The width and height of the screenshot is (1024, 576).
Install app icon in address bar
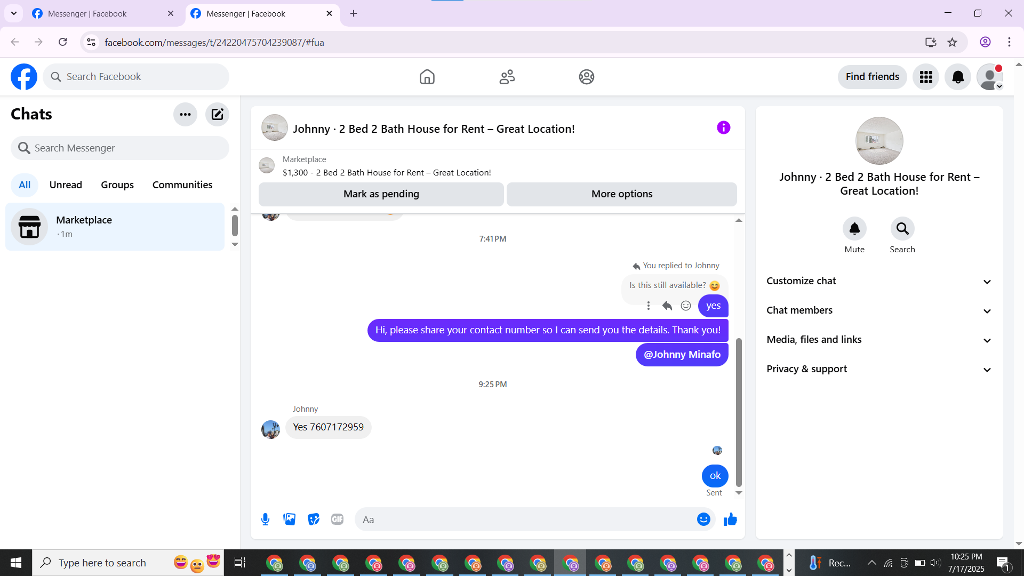click(x=931, y=42)
